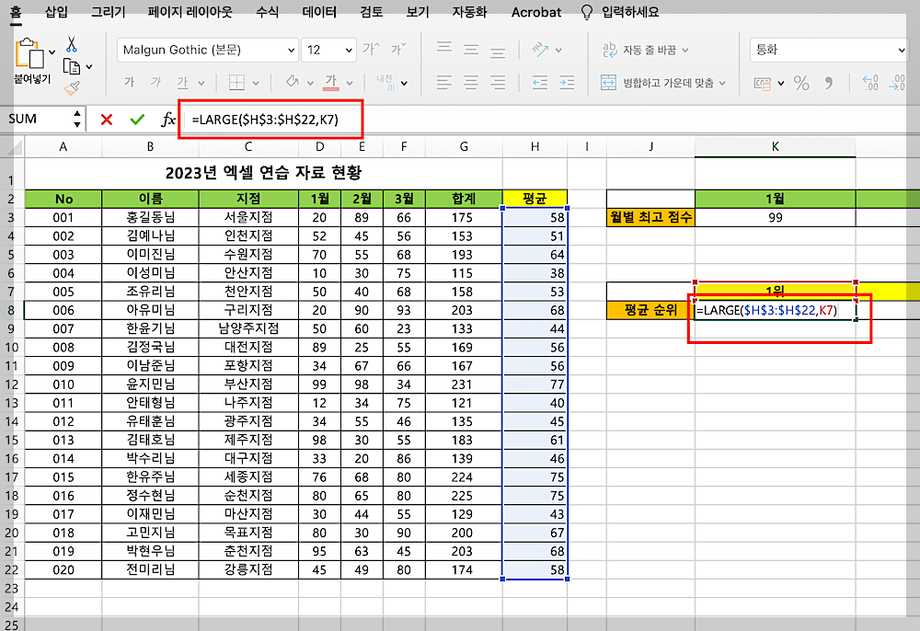Apply comma number style
This screenshot has width=920, height=631.
pos(830,83)
